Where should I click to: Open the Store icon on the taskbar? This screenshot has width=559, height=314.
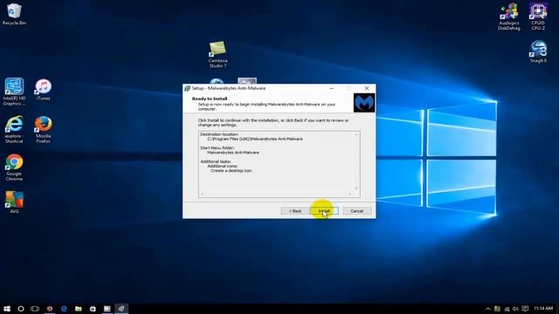(93, 309)
